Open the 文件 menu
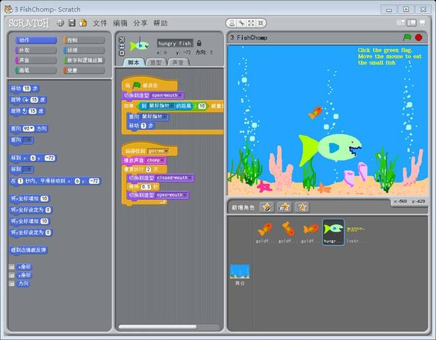Image resolution: width=436 pixels, height=340 pixels. 100,23
